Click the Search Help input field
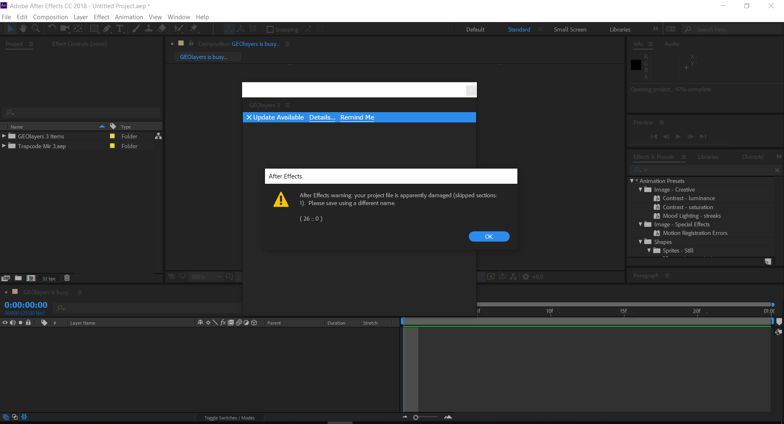Screen dimensions: 784x424 (x=732, y=29)
